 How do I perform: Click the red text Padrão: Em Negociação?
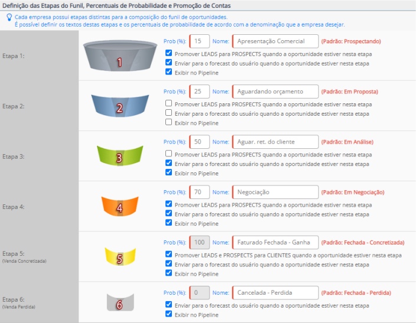click(x=353, y=192)
